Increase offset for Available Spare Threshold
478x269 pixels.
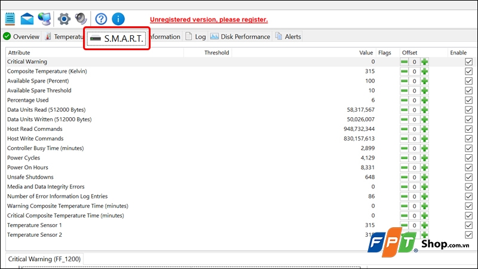[424, 91]
